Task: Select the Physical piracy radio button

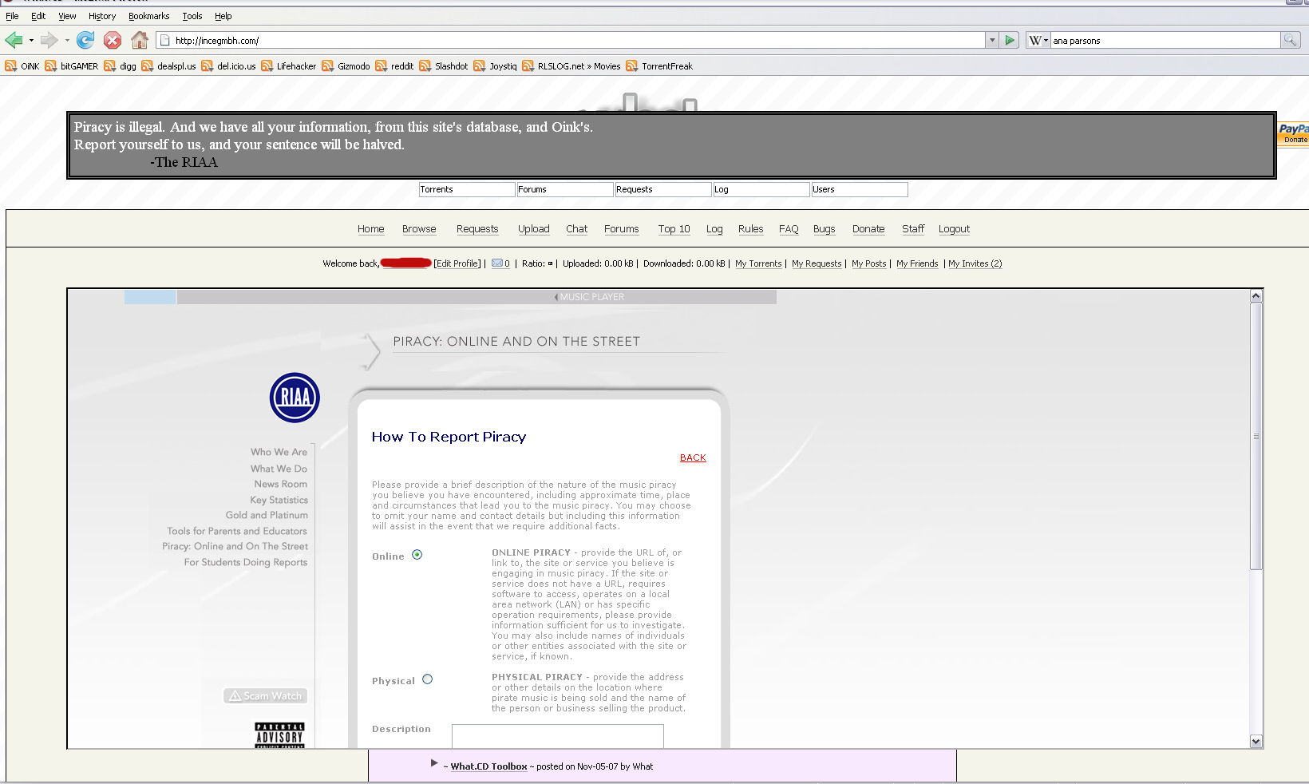Action: pos(427,679)
